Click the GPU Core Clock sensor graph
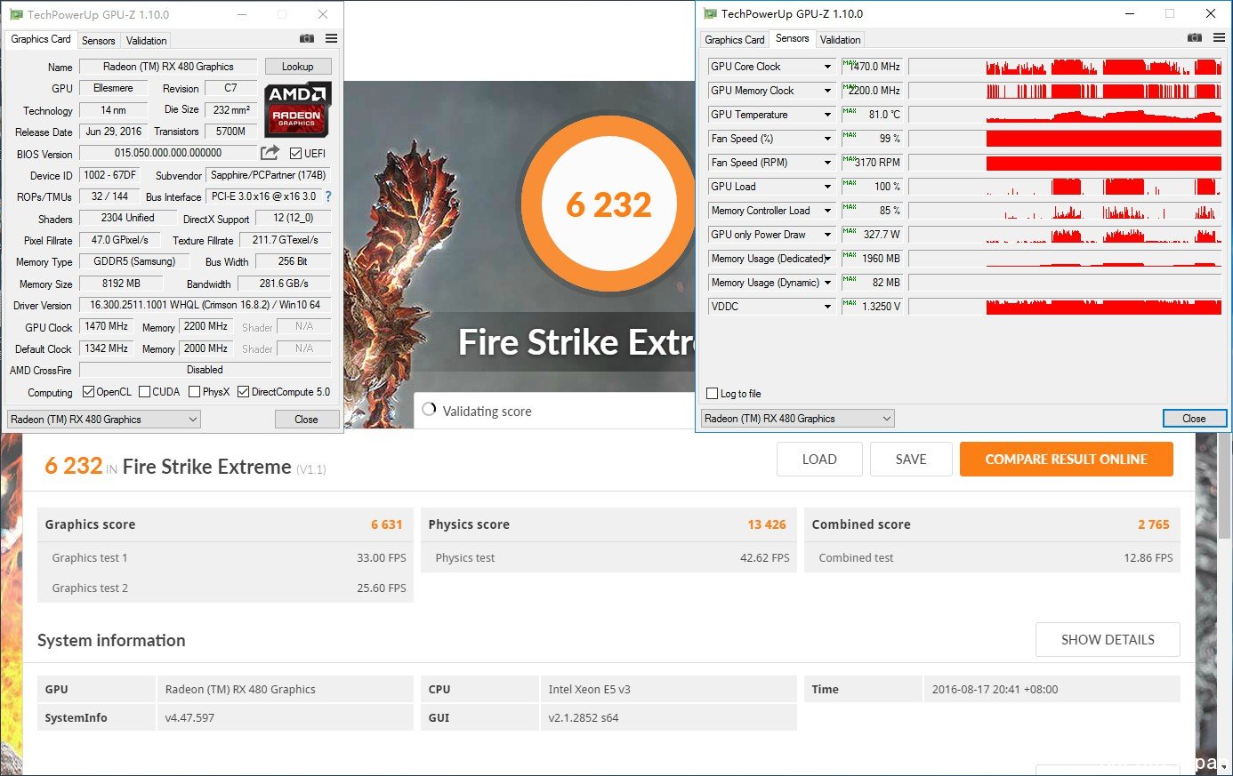 pyautogui.click(x=1066, y=67)
